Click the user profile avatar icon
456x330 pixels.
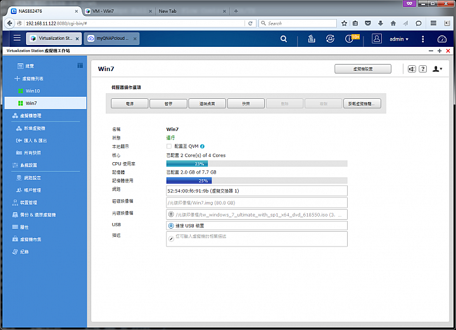click(377, 39)
